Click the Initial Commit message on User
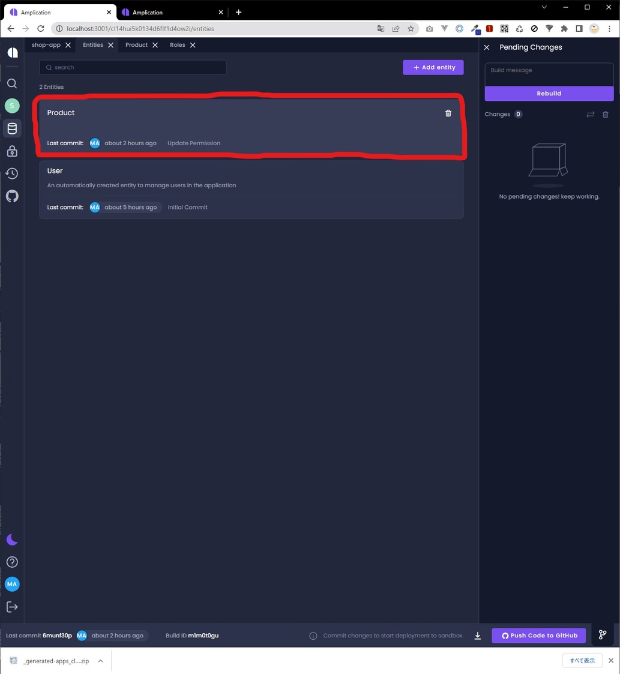 coord(187,207)
